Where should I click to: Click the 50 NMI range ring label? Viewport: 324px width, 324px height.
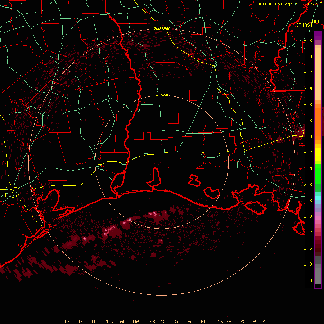pos(162,95)
